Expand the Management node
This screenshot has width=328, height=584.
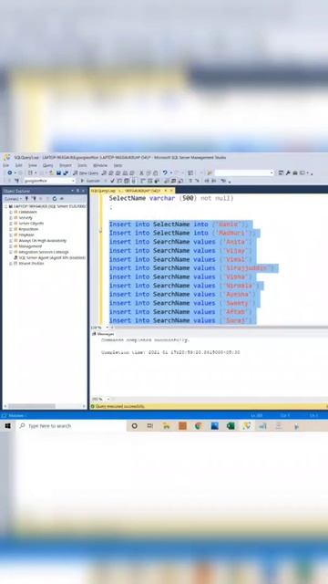point(11,246)
